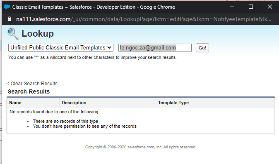Screen dimensions: 279x164
Task: Click the Salesforce copyright footer text
Action: point(141,147)
